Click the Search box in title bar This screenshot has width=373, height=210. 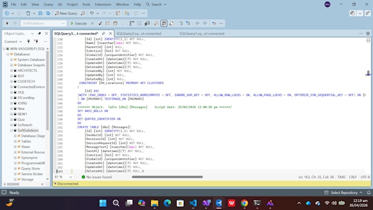click(x=156, y=4)
